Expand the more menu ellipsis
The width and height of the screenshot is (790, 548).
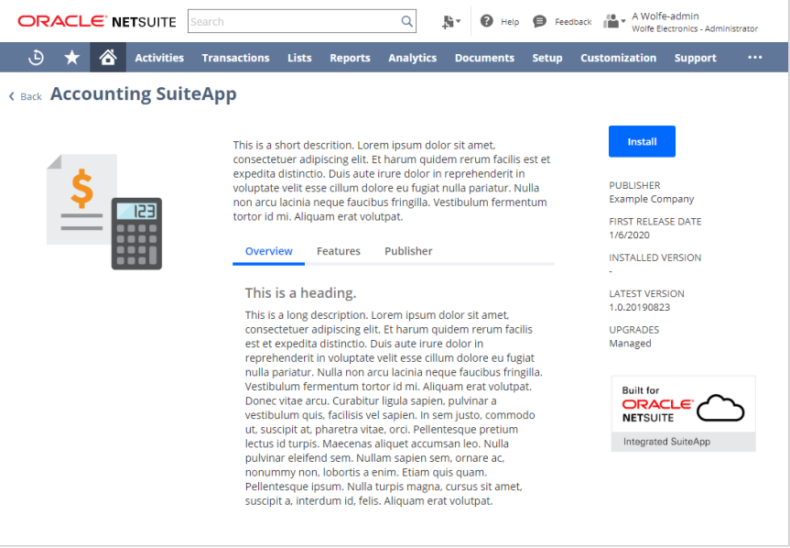pyautogui.click(x=754, y=58)
